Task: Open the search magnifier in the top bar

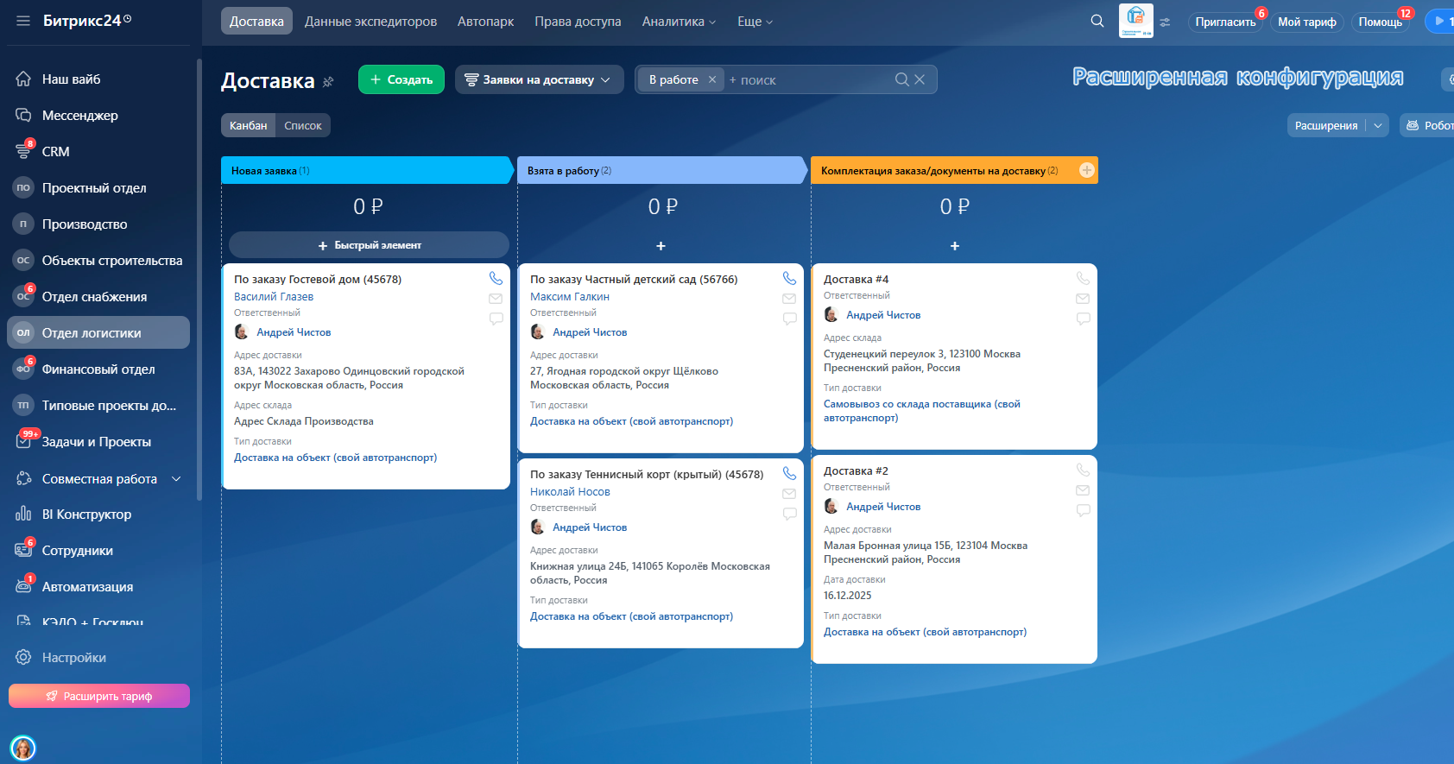Action: (1097, 21)
